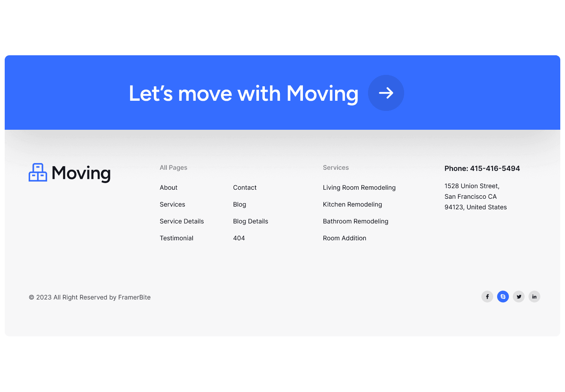This screenshot has height=392, width=565.
Task: Go to the About page link
Action: [169, 188]
